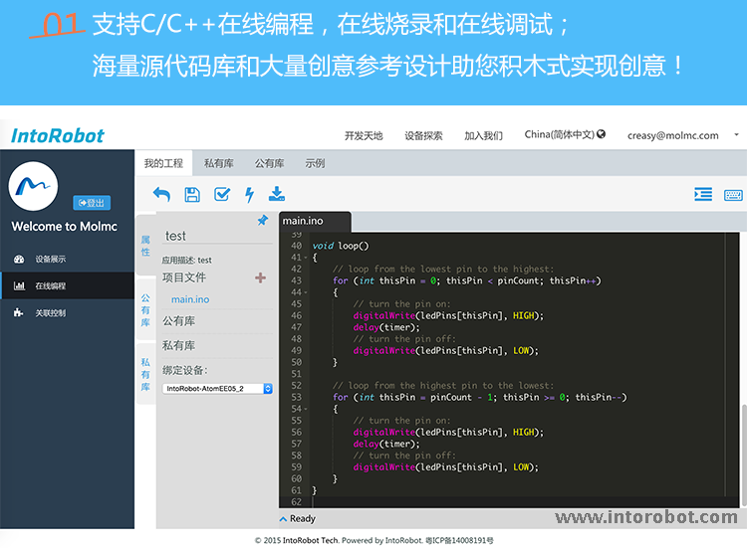The image size is (747, 550).
Task: Pin the project panel with the pushpin icon
Action: tap(263, 220)
